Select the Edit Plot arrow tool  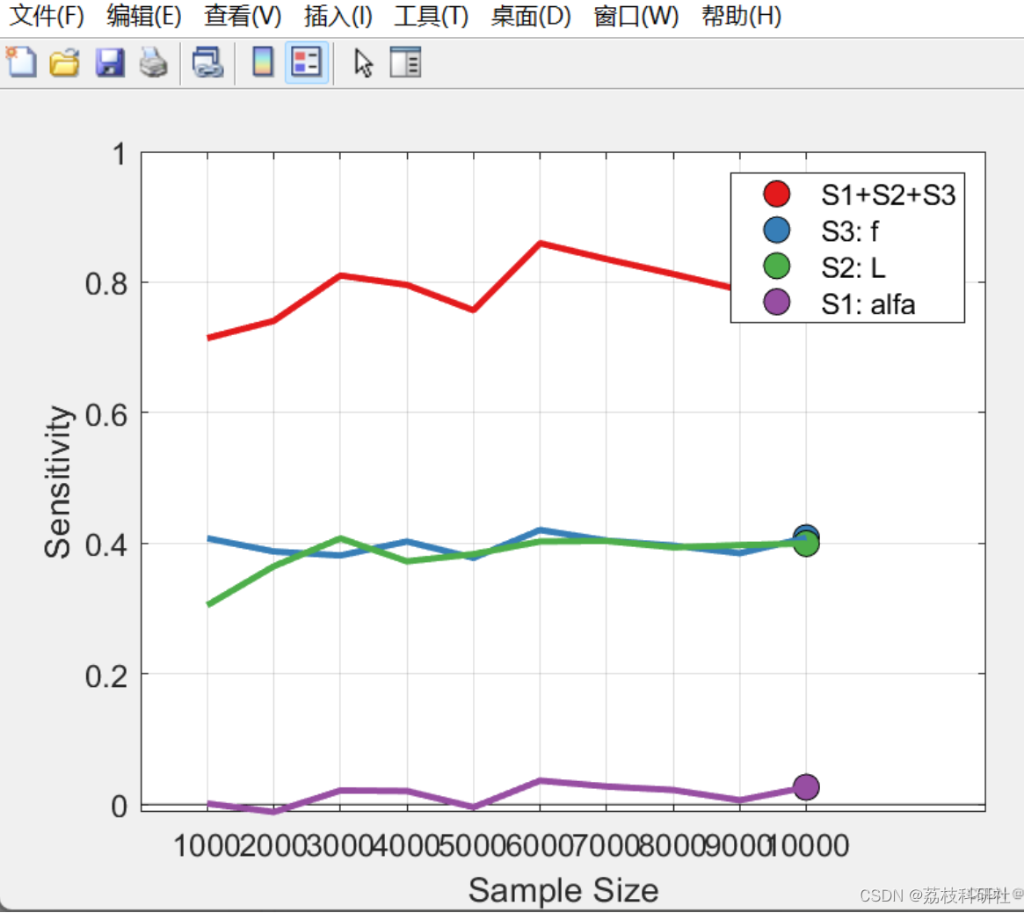(363, 63)
